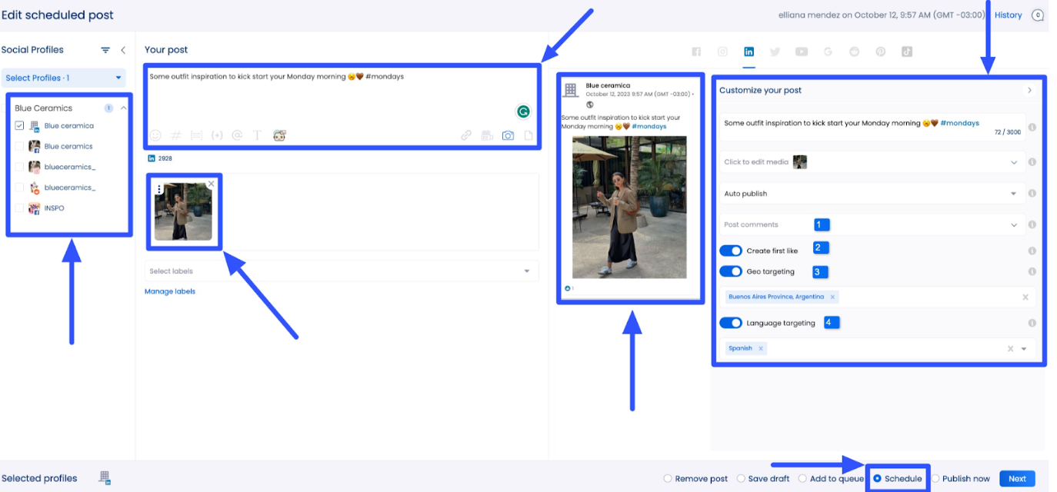The width and height of the screenshot is (1057, 492).
Task: Click the video upload icon
Action: coord(486,135)
